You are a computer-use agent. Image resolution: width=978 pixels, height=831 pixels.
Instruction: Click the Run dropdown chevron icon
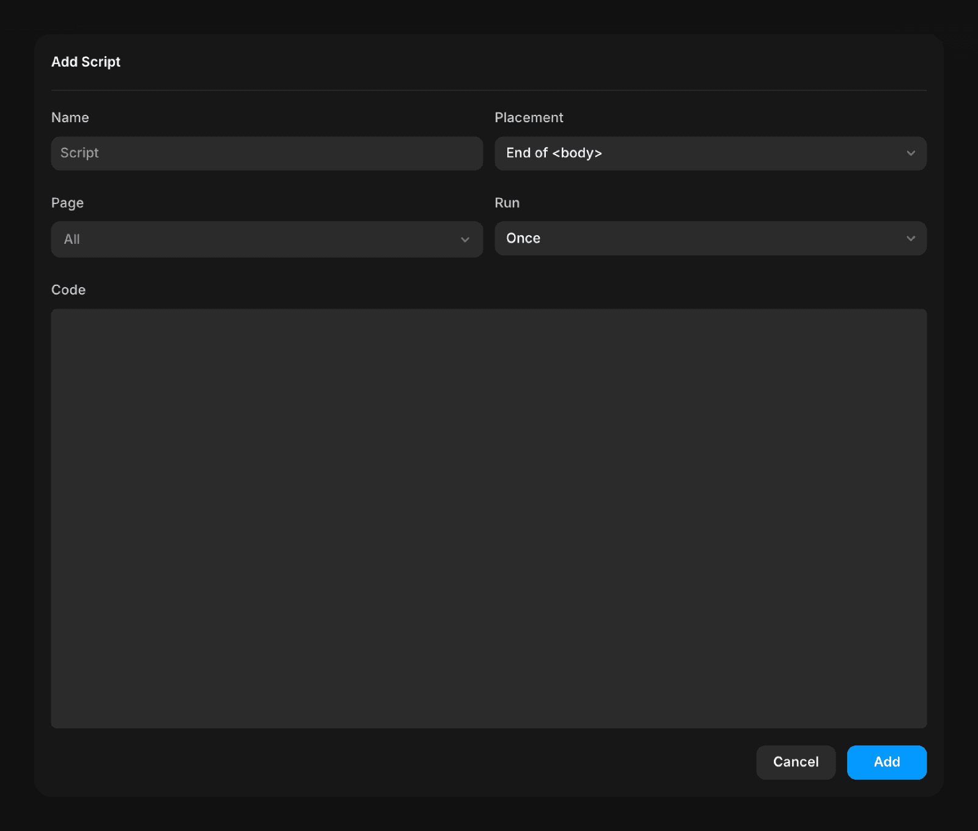click(911, 238)
